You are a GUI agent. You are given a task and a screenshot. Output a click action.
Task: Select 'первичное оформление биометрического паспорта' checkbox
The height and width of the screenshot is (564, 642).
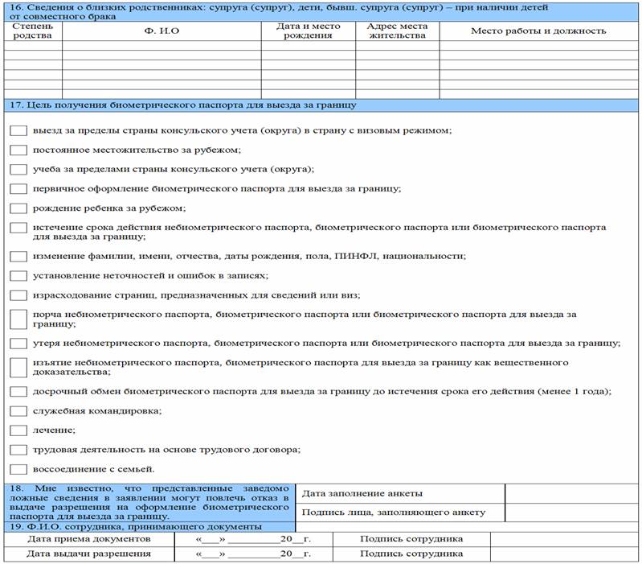(x=18, y=188)
